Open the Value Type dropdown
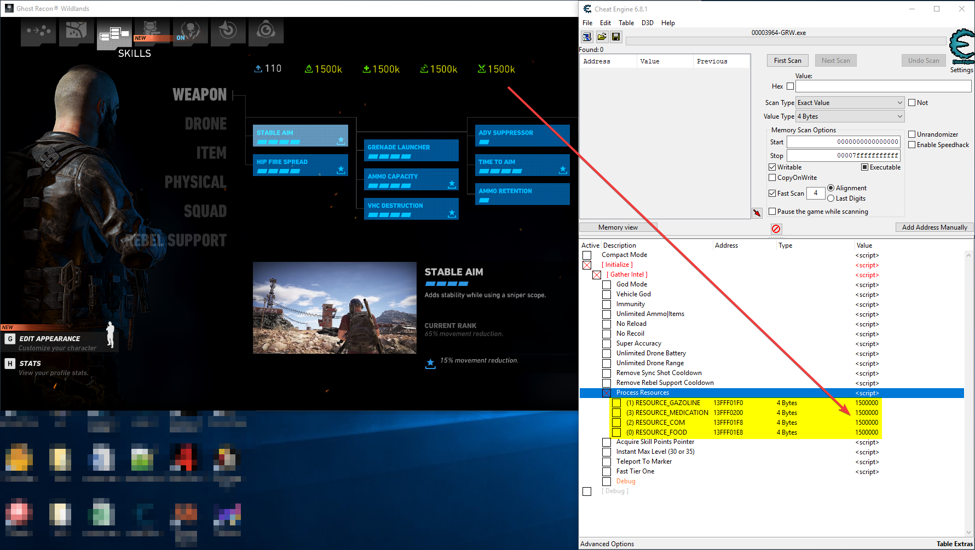 click(x=850, y=116)
